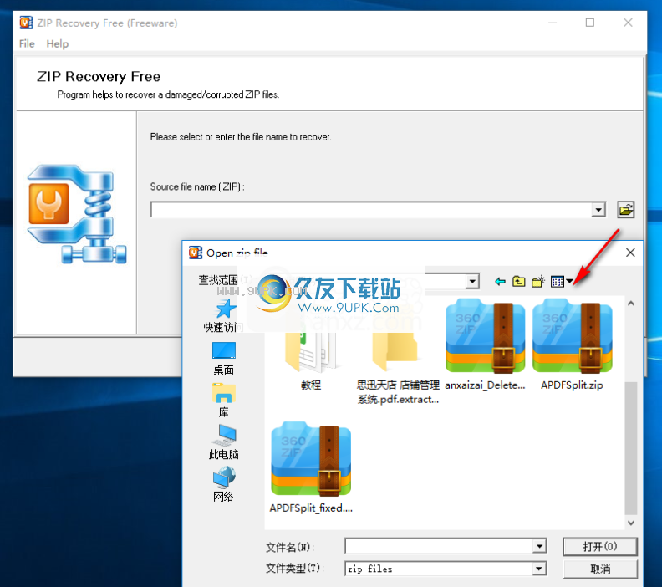662x587 pixels.
Task: Select the anxaizai_Delete zip file
Action: (x=485, y=345)
